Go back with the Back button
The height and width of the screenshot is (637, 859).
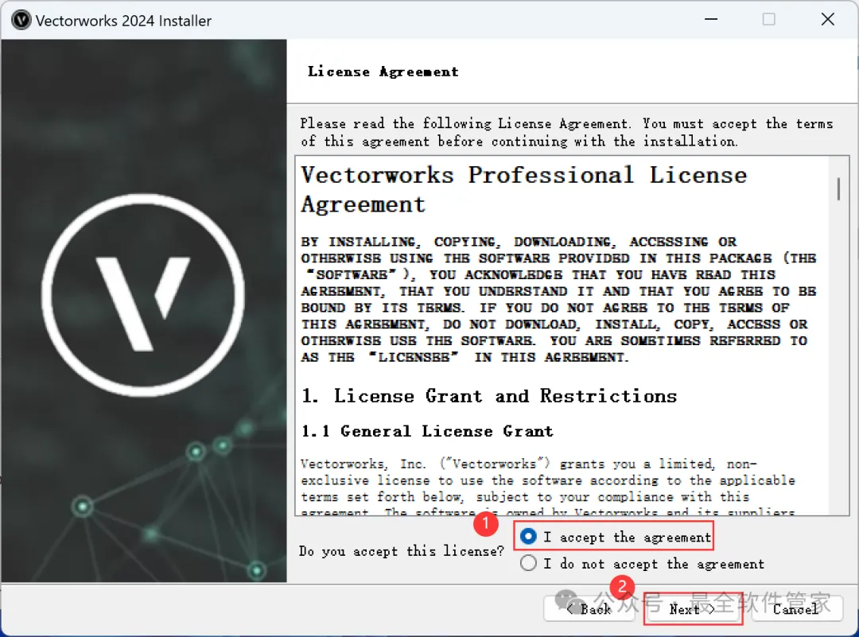(x=589, y=608)
